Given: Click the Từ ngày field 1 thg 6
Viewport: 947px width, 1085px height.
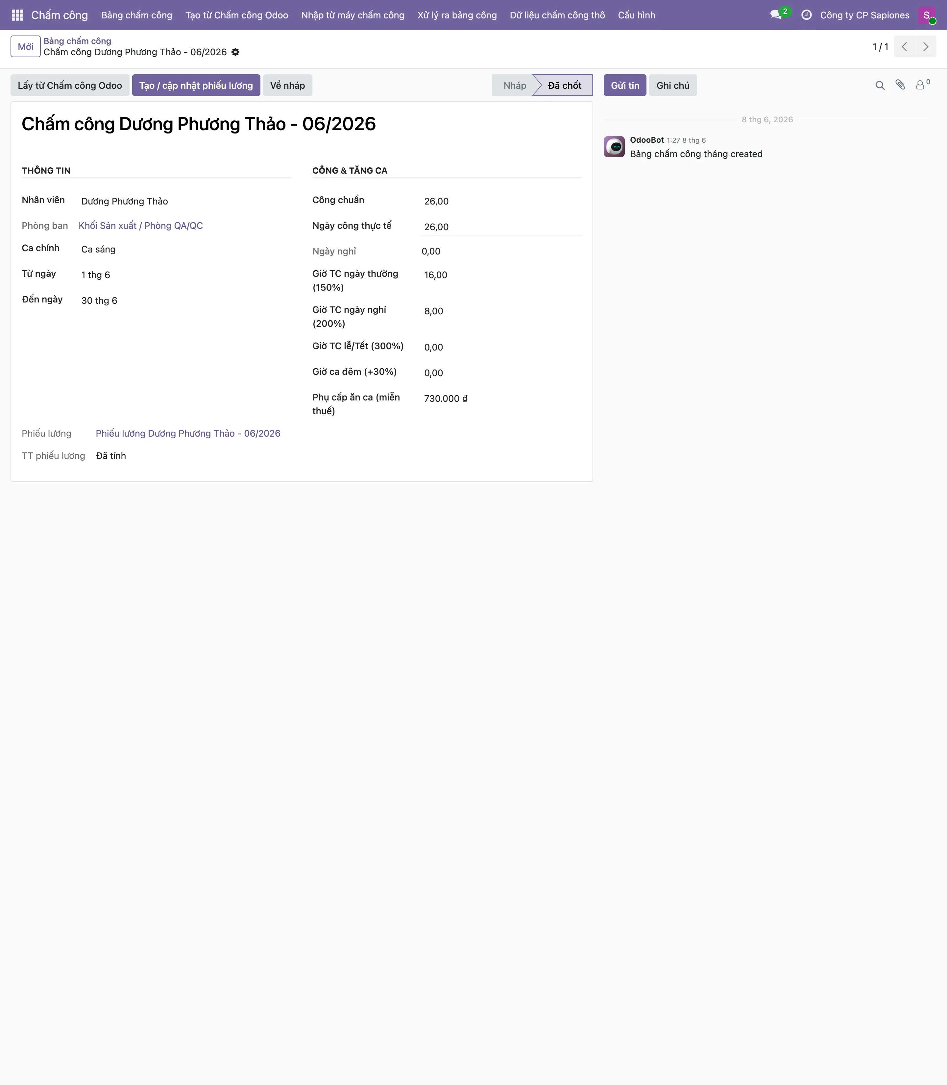Looking at the screenshot, I should click(x=185, y=275).
